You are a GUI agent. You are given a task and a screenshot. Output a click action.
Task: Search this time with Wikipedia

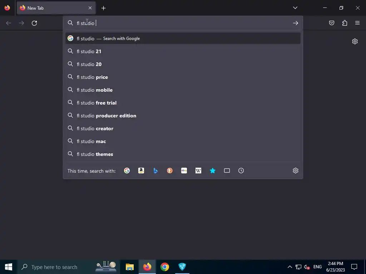click(198, 171)
